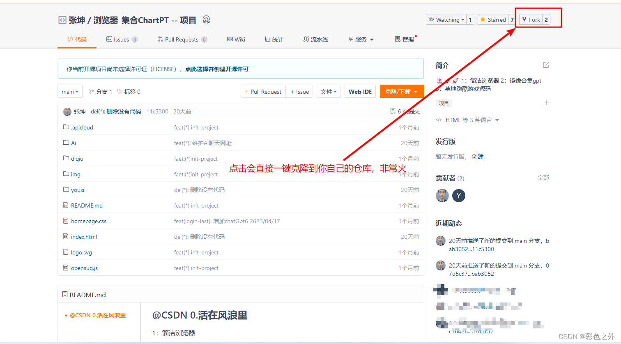The height and width of the screenshot is (344, 621).
Task: Click the Starred button
Action: pyautogui.click(x=493, y=20)
